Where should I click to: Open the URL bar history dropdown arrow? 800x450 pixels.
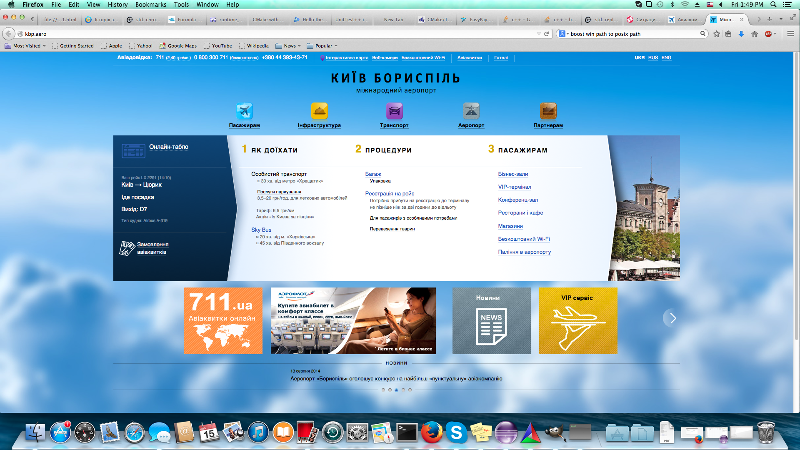[x=539, y=34]
